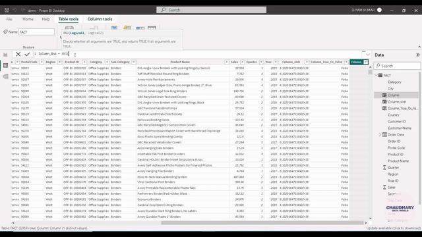
Task: Open Column_True_Or_False filter dropdown
Action: [346, 62]
